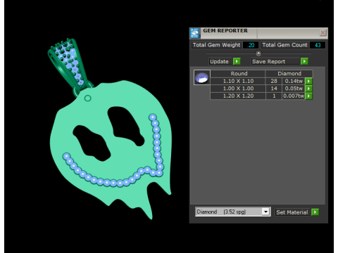The width and height of the screenshot is (338, 253).
Task: Click the count cell showing 28
Action: 274,81
